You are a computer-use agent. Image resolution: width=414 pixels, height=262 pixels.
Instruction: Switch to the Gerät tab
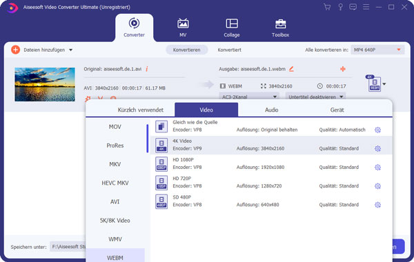337,110
